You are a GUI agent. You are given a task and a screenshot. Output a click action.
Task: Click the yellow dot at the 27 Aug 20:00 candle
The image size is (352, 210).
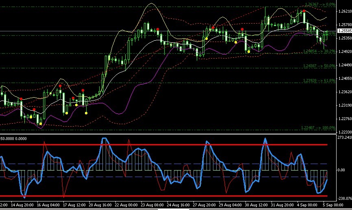[x=206, y=39]
